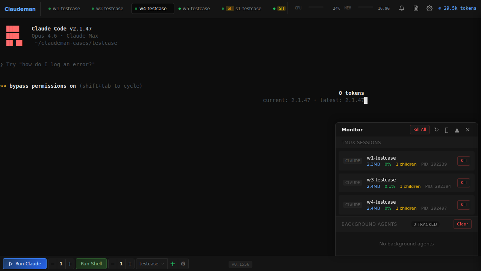Click the v0.1556 version label
The width and height of the screenshot is (481, 271).
(x=240, y=264)
